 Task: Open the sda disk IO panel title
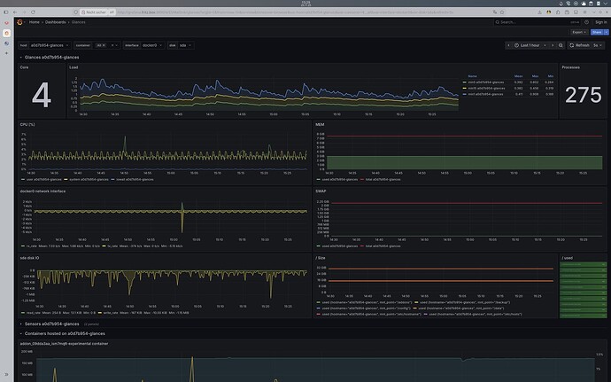pos(29,258)
